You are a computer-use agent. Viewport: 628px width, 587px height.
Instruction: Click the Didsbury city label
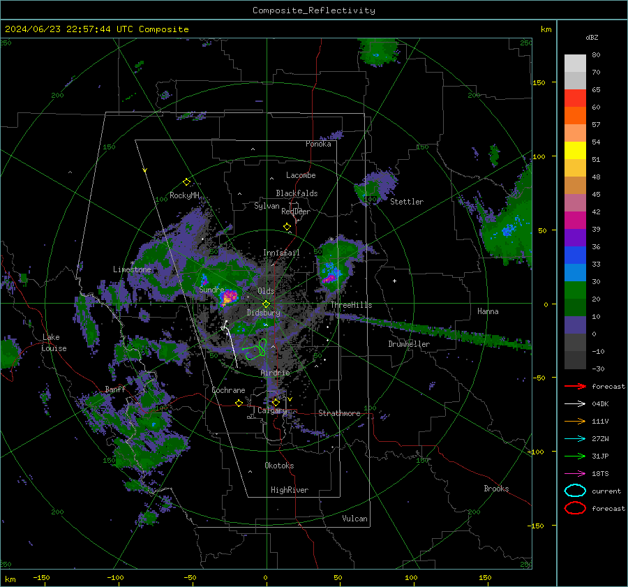coord(263,313)
